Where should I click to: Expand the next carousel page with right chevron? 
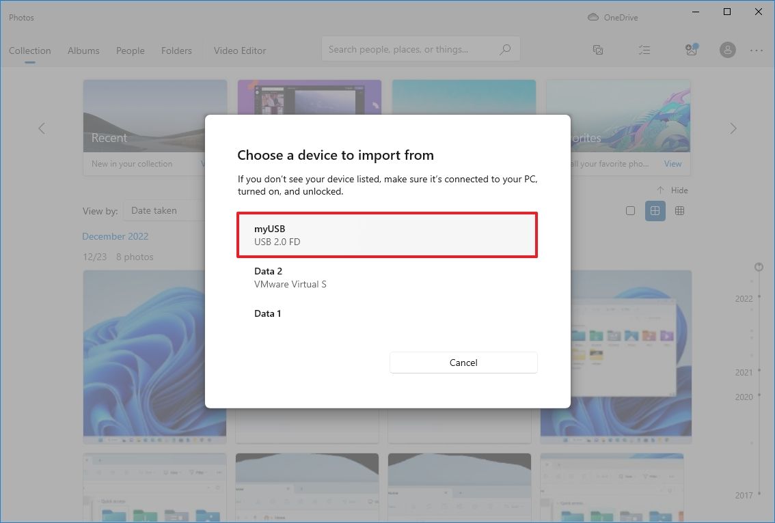click(733, 128)
